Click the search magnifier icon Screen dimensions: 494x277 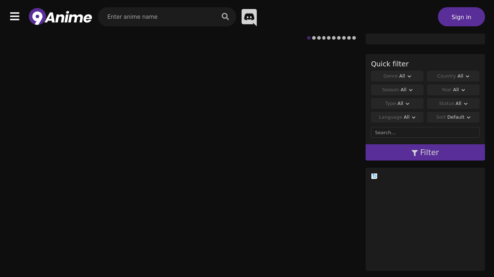click(225, 17)
